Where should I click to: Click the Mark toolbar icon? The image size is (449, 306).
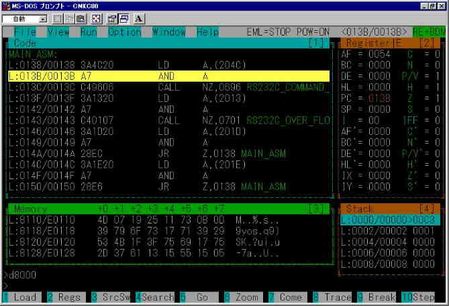click(58, 19)
